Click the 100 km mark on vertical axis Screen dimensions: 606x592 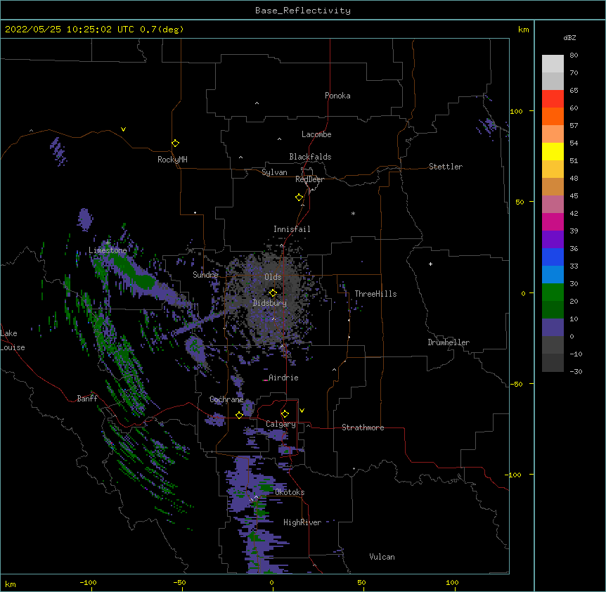[x=516, y=111]
